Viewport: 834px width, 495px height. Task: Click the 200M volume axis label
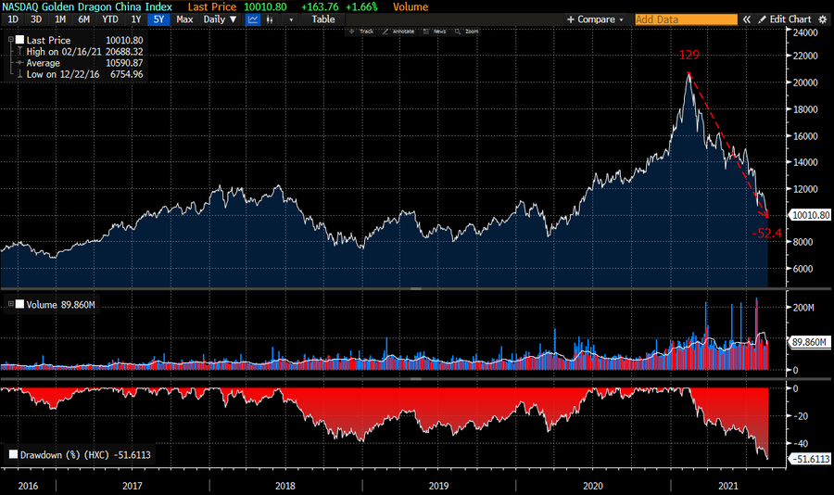[x=803, y=307]
